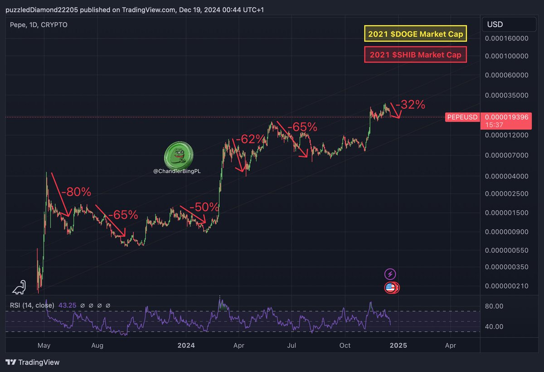Screen dimensions: 544x372
Task: Click the Oct label on time axis
Action: click(x=345, y=346)
